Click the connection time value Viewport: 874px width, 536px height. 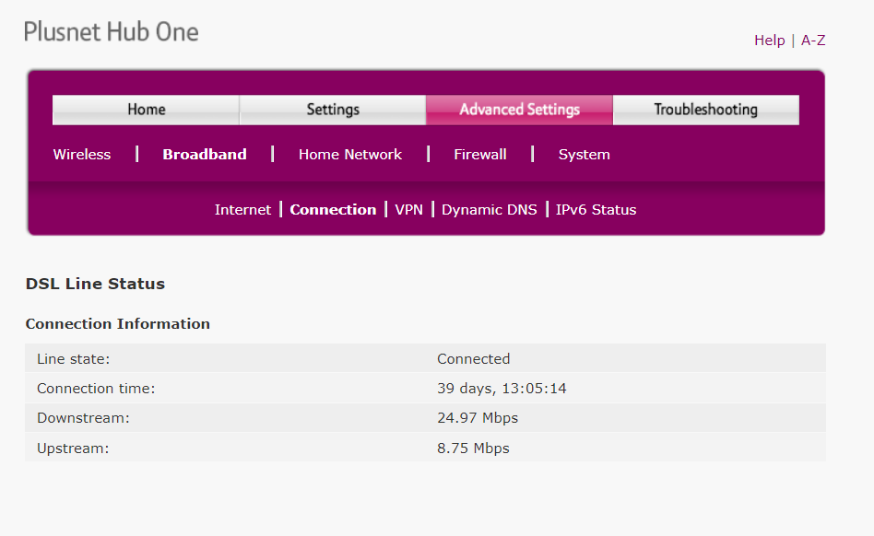point(502,389)
